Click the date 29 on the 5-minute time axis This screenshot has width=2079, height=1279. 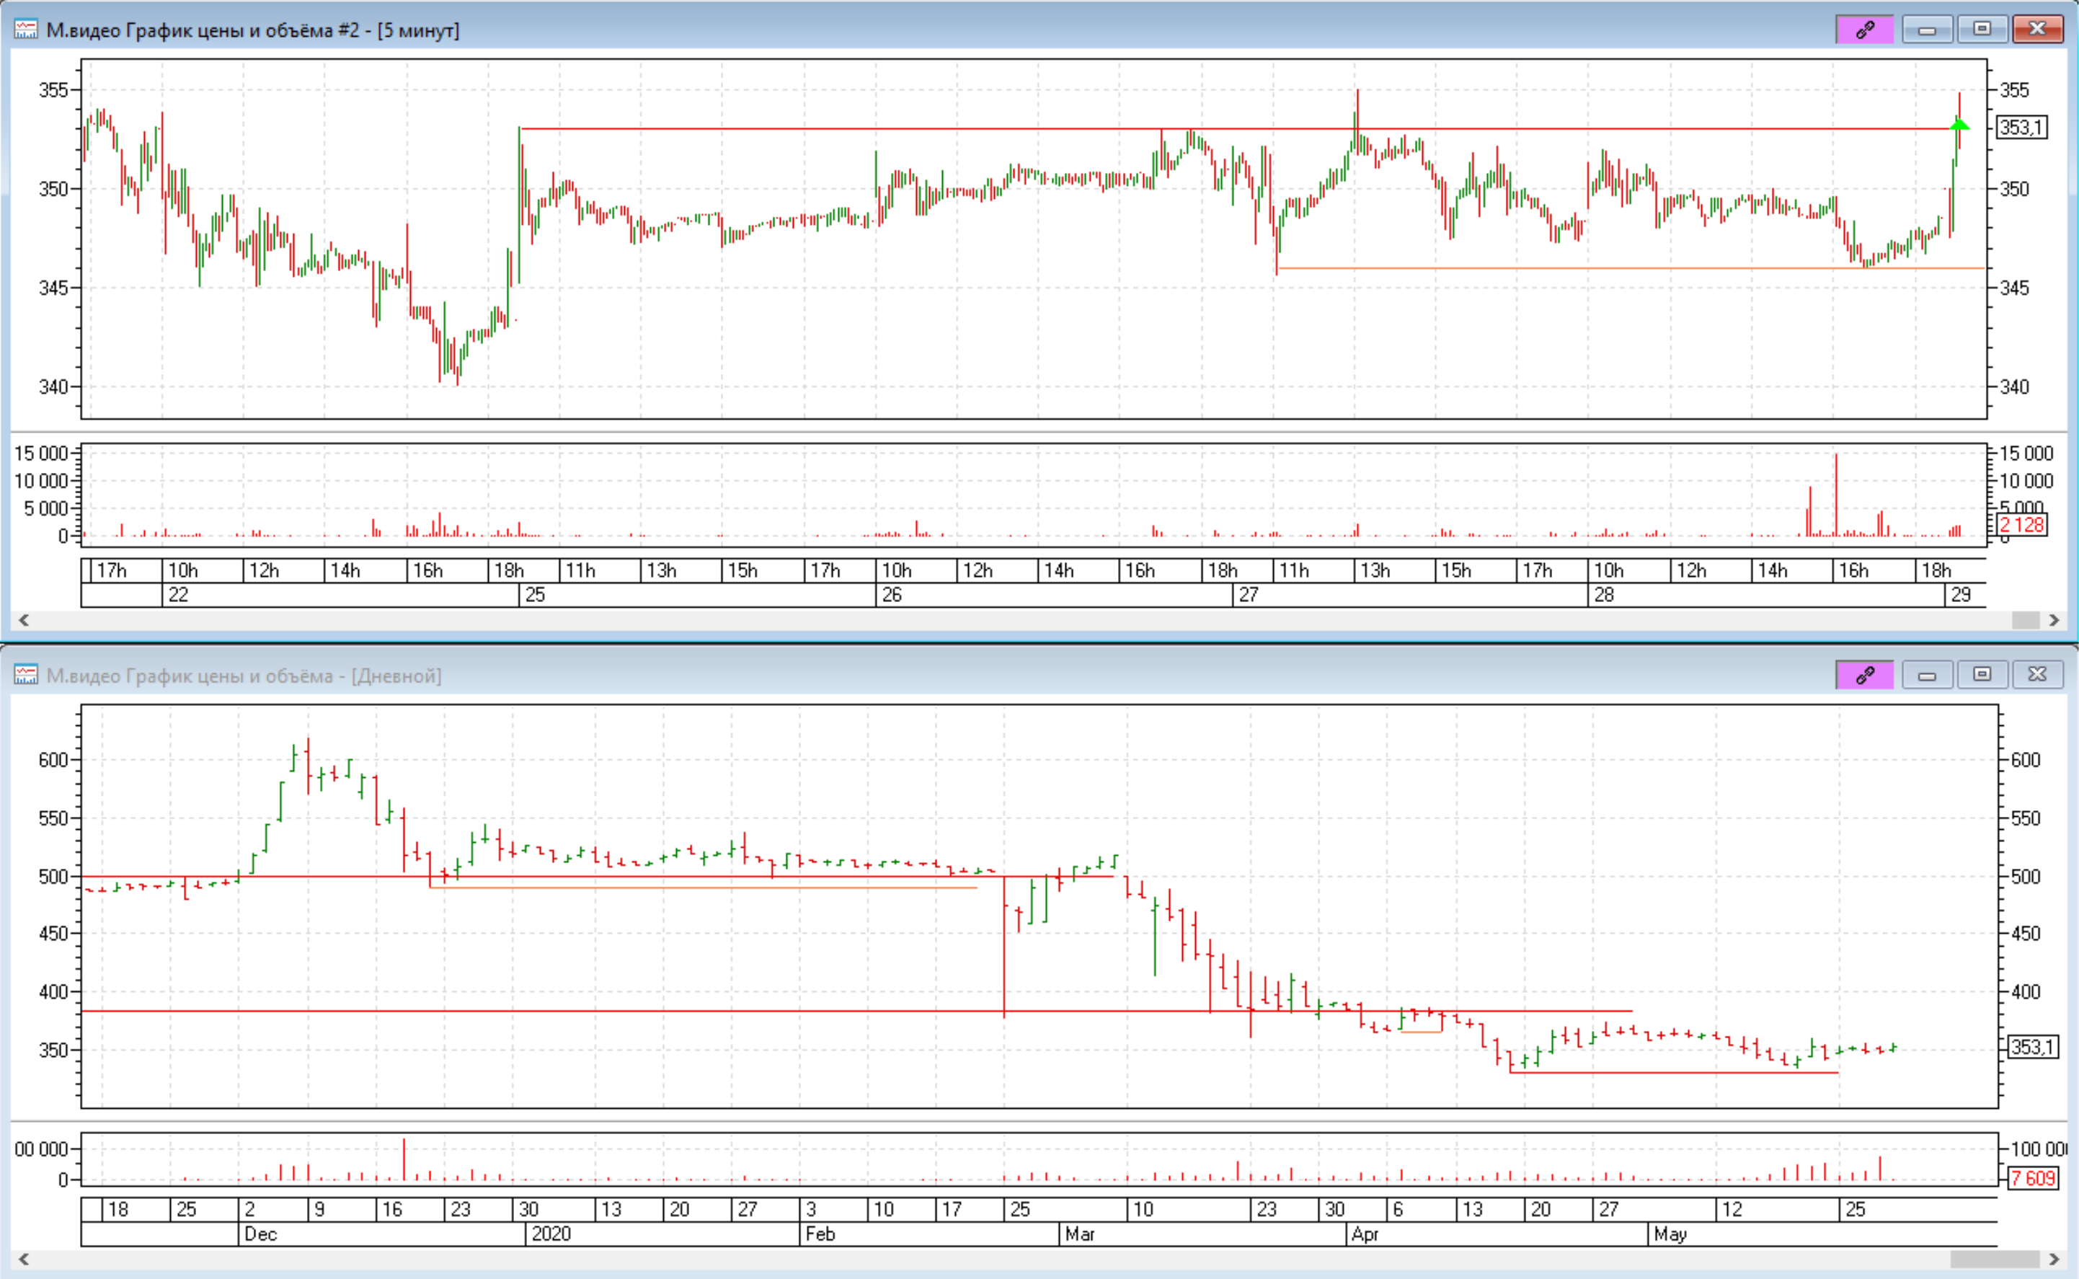point(1961,595)
